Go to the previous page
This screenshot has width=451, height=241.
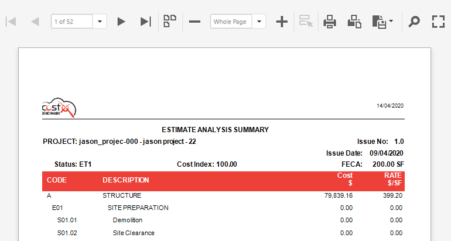coord(35,22)
